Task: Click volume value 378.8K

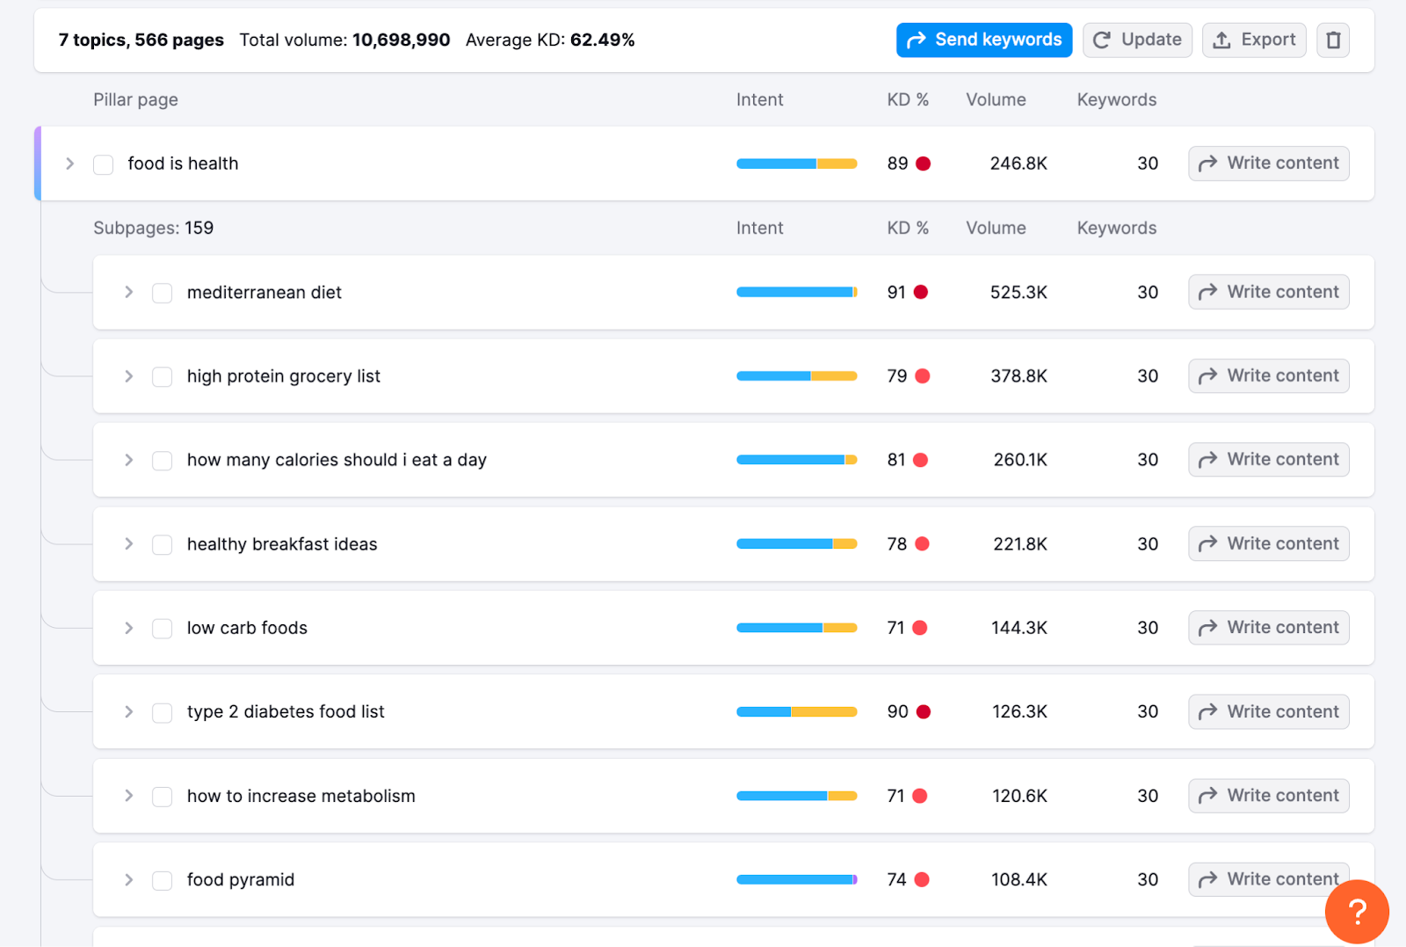Action: 1018,376
